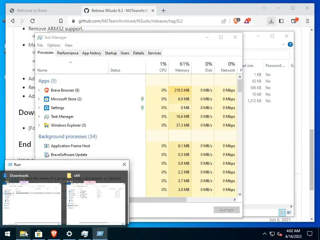Click the Brave forward navigation arrow
This screenshot has width=320, height=240.
[22, 21]
